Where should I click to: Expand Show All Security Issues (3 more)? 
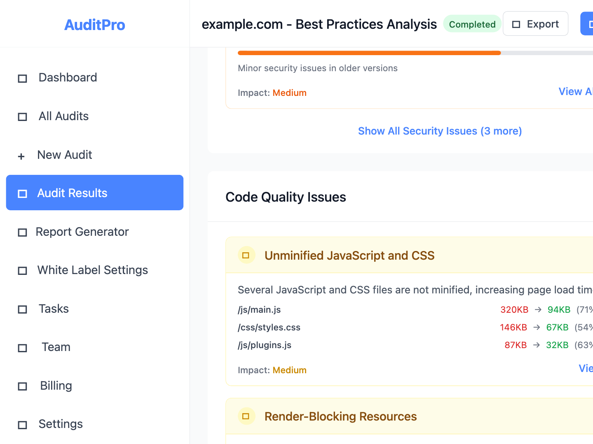pos(440,131)
